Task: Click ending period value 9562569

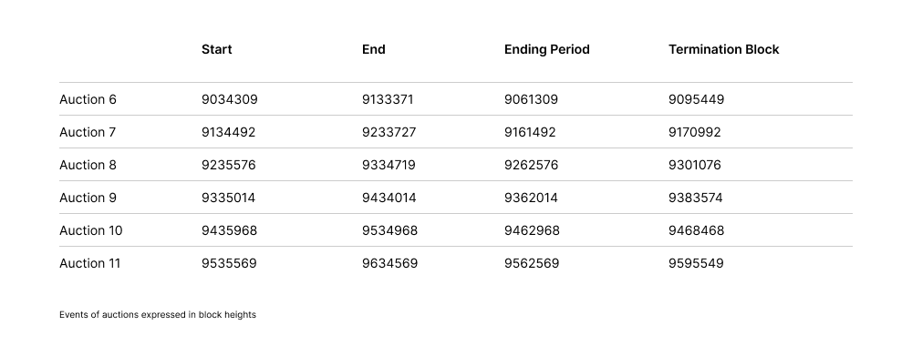Action: pos(532,263)
